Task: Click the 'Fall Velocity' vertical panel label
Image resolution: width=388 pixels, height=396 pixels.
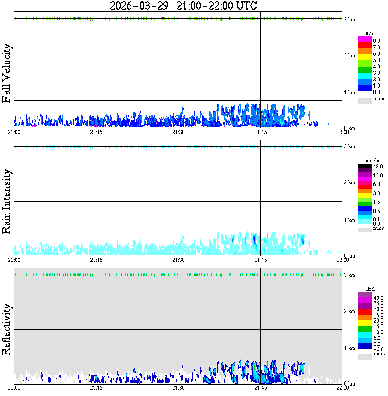Action: pyautogui.click(x=6, y=73)
